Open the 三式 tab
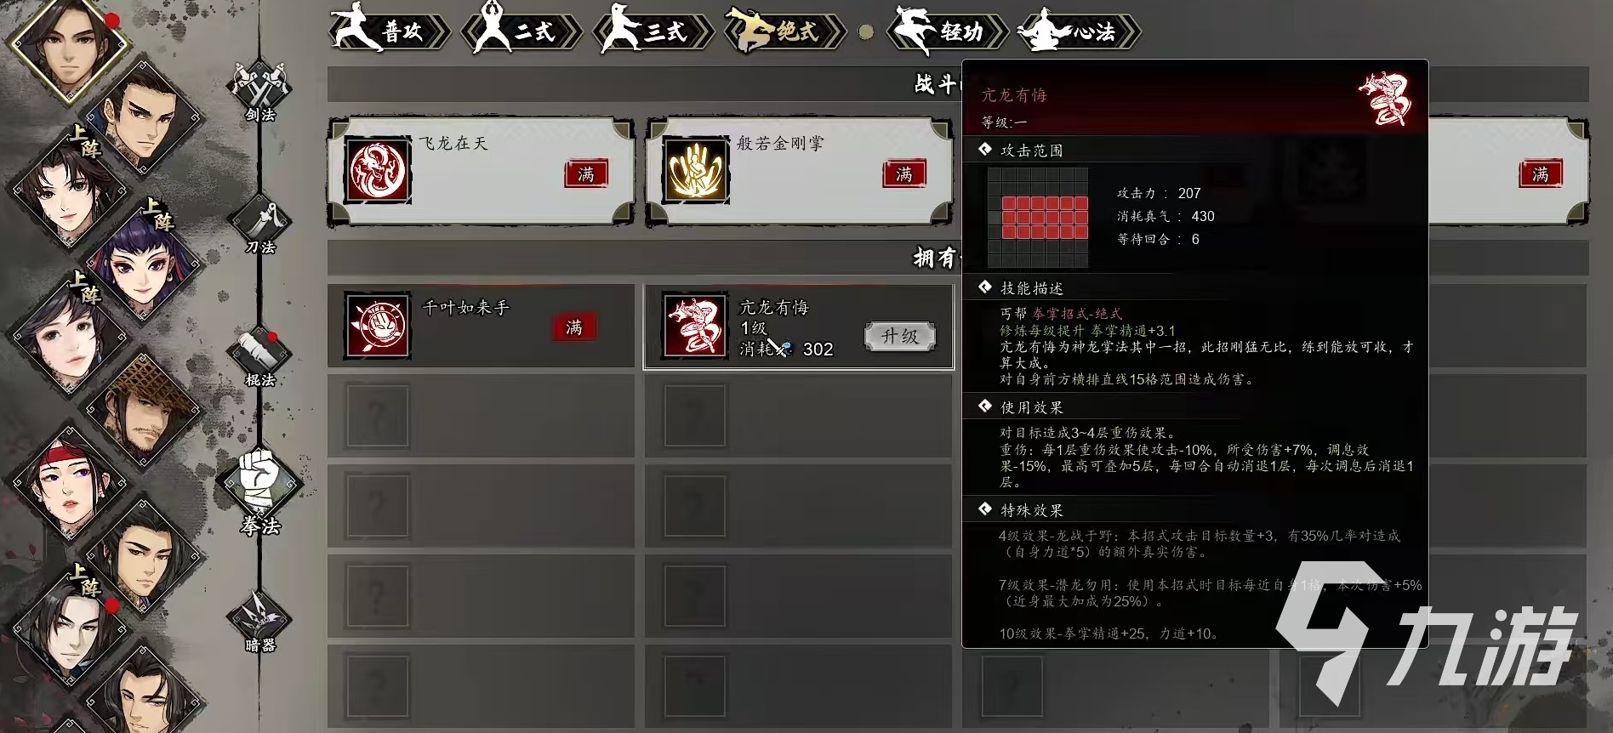The width and height of the screenshot is (1613, 733). [x=653, y=31]
